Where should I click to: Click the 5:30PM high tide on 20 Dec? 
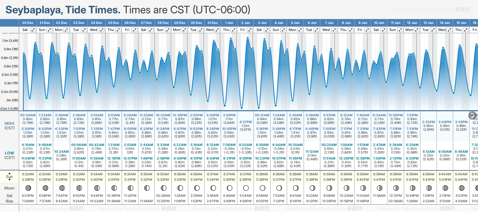pos(28,129)
